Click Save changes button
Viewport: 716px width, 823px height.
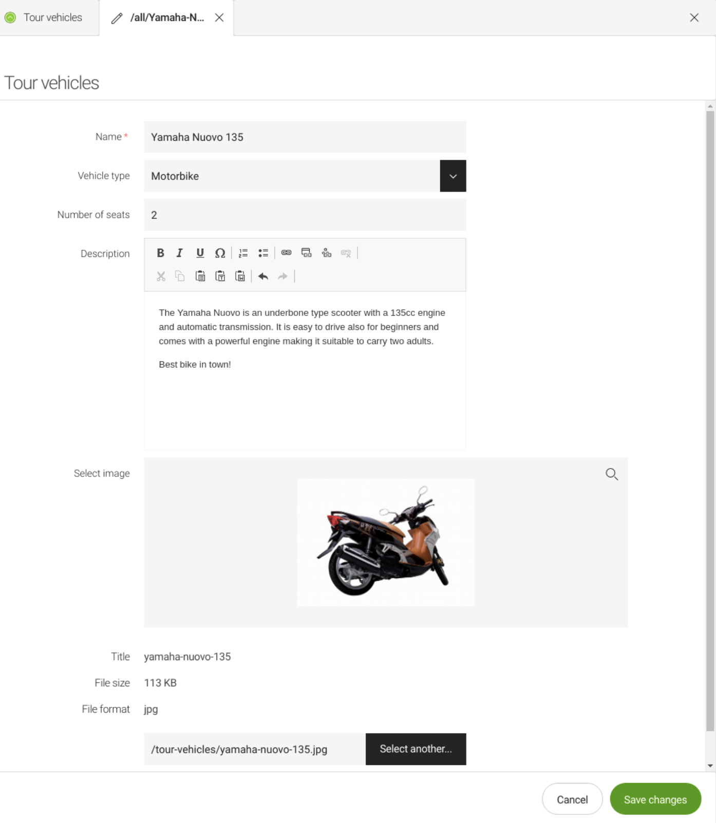(x=655, y=799)
